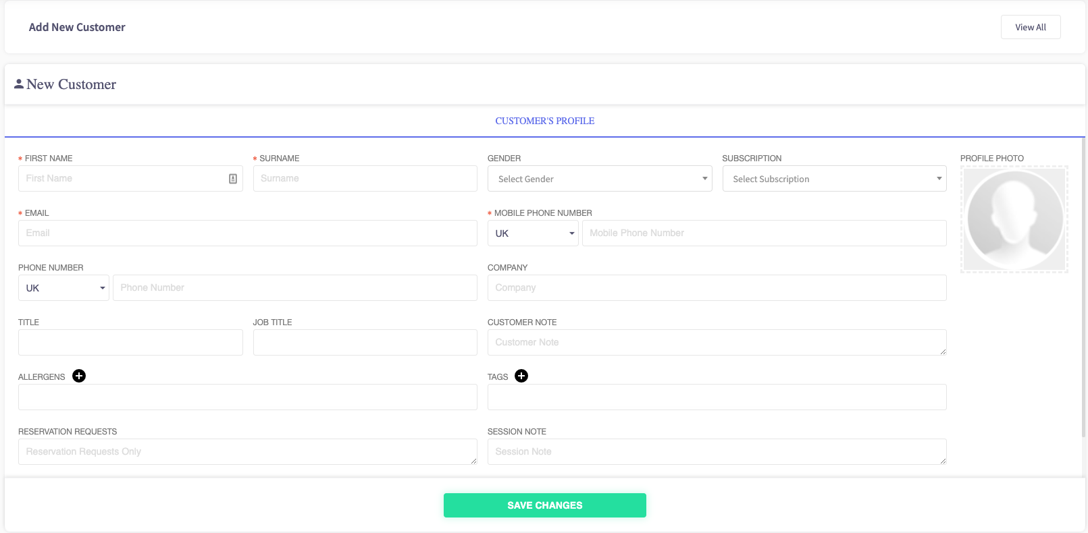Click the Customer Note textarea
The height and width of the screenshot is (533, 1088).
[717, 343]
